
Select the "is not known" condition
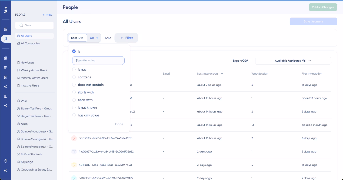(74, 108)
